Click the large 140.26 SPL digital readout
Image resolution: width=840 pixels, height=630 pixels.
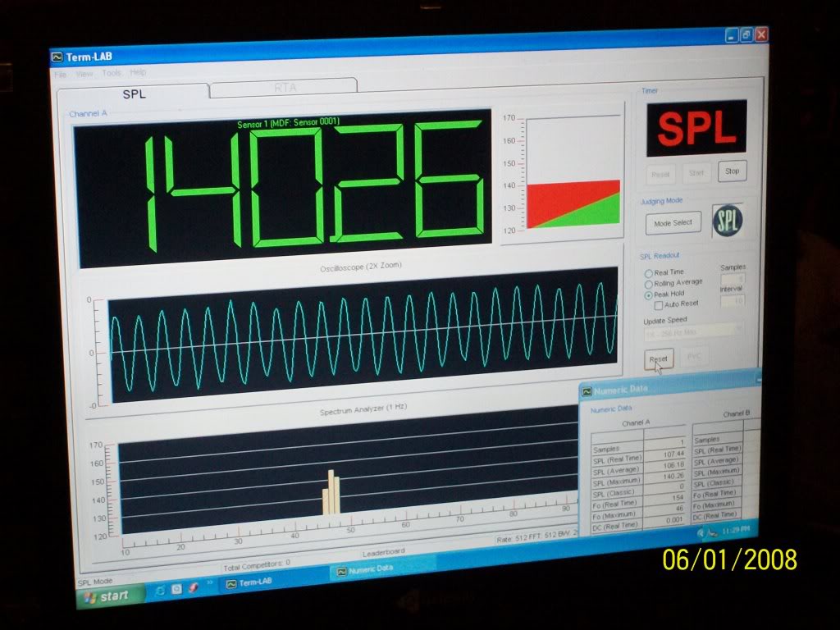[283, 188]
